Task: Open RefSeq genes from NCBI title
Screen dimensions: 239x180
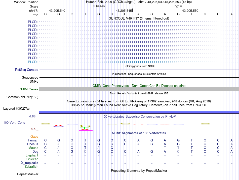Action: 139,66
